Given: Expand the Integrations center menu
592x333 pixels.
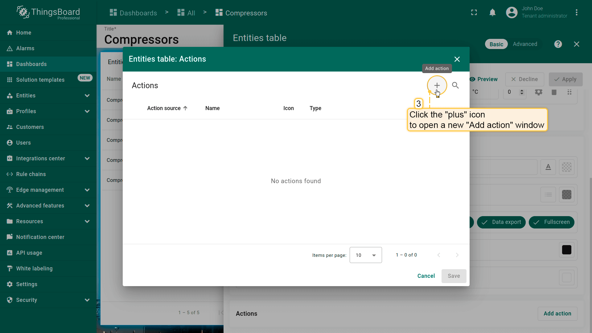Looking at the screenshot, I should (x=87, y=158).
